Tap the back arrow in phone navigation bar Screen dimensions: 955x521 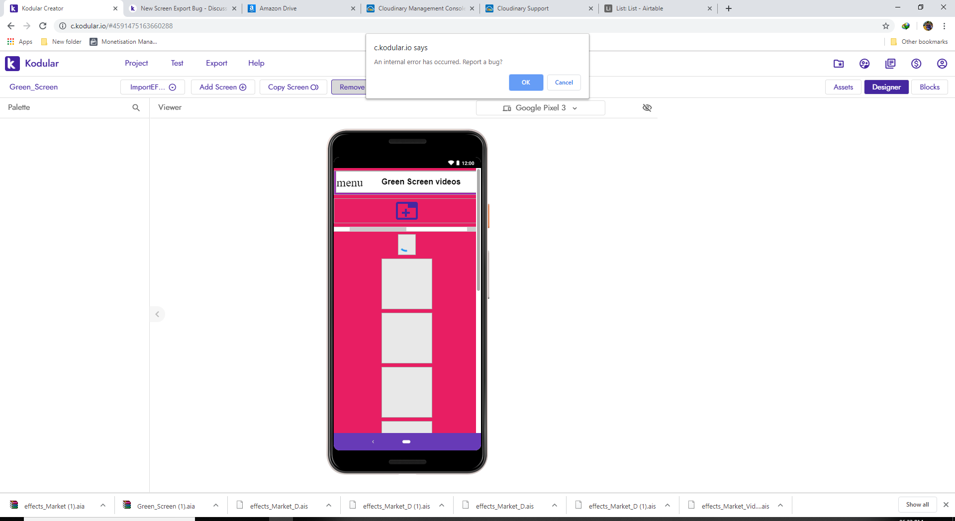point(373,441)
